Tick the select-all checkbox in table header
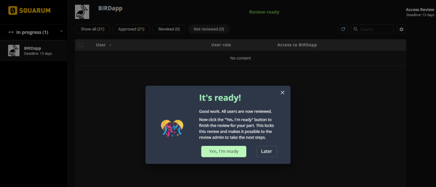The width and height of the screenshot is (436, 187). coord(81,45)
